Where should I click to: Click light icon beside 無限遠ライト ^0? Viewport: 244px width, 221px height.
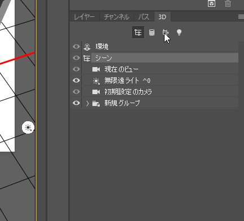(96, 81)
